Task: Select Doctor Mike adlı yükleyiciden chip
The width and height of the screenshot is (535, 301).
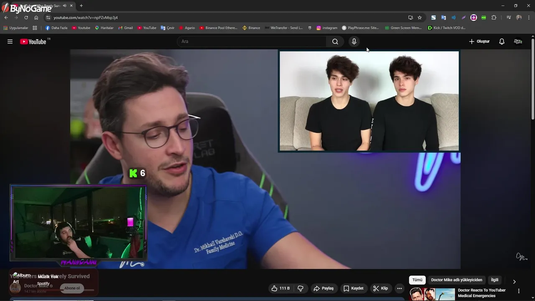Action: click(x=456, y=280)
